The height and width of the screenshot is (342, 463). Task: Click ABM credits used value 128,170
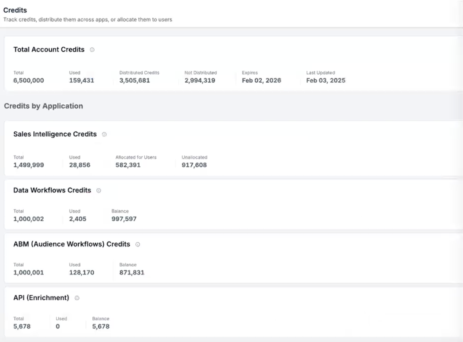point(82,273)
